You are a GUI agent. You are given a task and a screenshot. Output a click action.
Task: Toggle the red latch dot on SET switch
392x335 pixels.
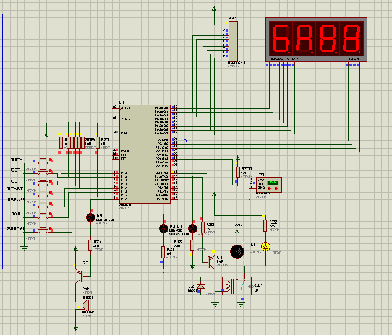[51, 181]
